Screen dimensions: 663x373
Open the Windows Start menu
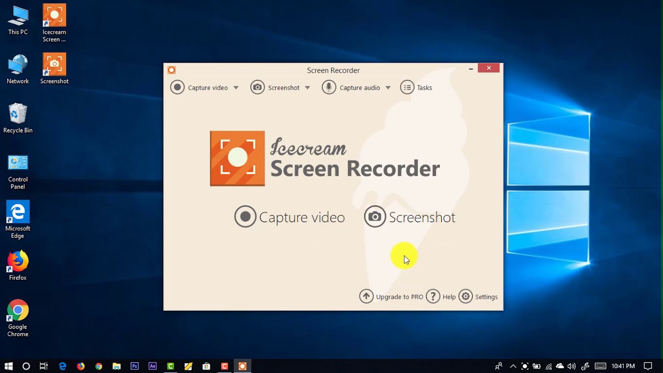(x=8, y=366)
